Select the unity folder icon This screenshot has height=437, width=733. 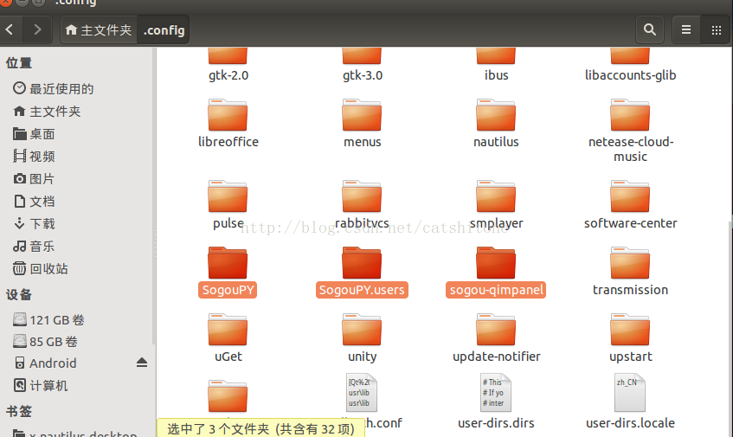pyautogui.click(x=362, y=330)
